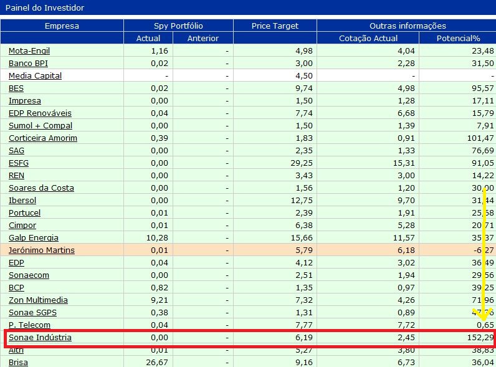Select Corticeira Amorim potential 101,47
Viewport: 496px width, 367px height.
coord(480,138)
